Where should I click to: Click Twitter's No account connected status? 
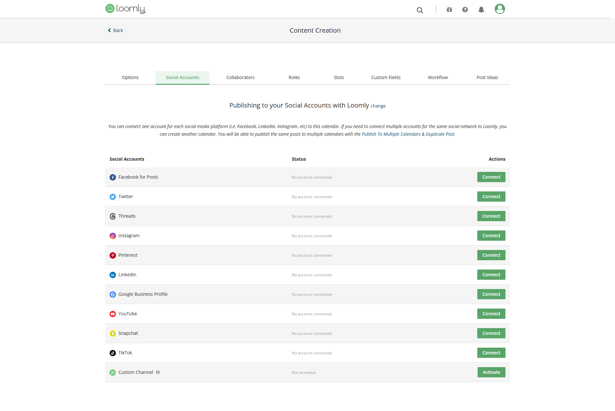point(312,197)
